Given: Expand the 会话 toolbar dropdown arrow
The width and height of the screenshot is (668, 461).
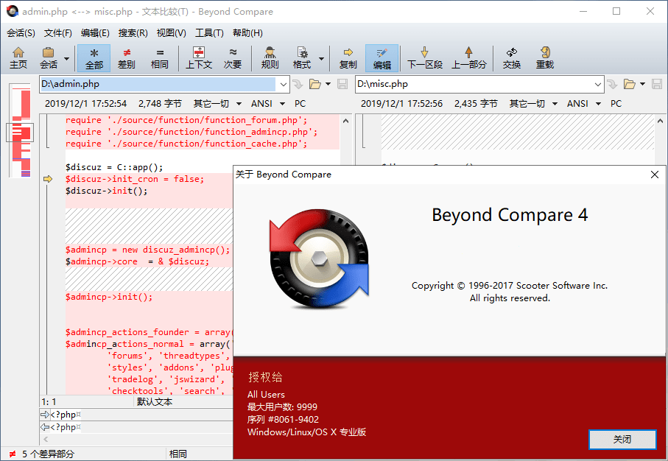Looking at the screenshot, I should [x=67, y=58].
